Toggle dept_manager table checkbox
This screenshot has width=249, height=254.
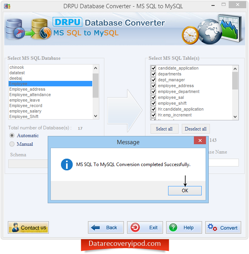[x=153, y=80]
